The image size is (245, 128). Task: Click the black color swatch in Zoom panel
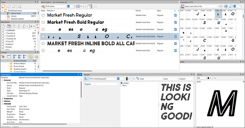point(208,78)
